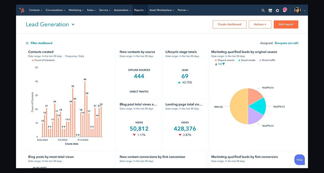Open the account dropdown arrow beside avatar
Screen dimensions: 324x173
pos(304,11)
